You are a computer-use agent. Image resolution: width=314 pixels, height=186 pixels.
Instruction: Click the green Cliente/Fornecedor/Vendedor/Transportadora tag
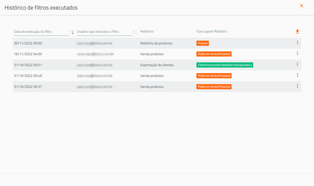pos(225,65)
